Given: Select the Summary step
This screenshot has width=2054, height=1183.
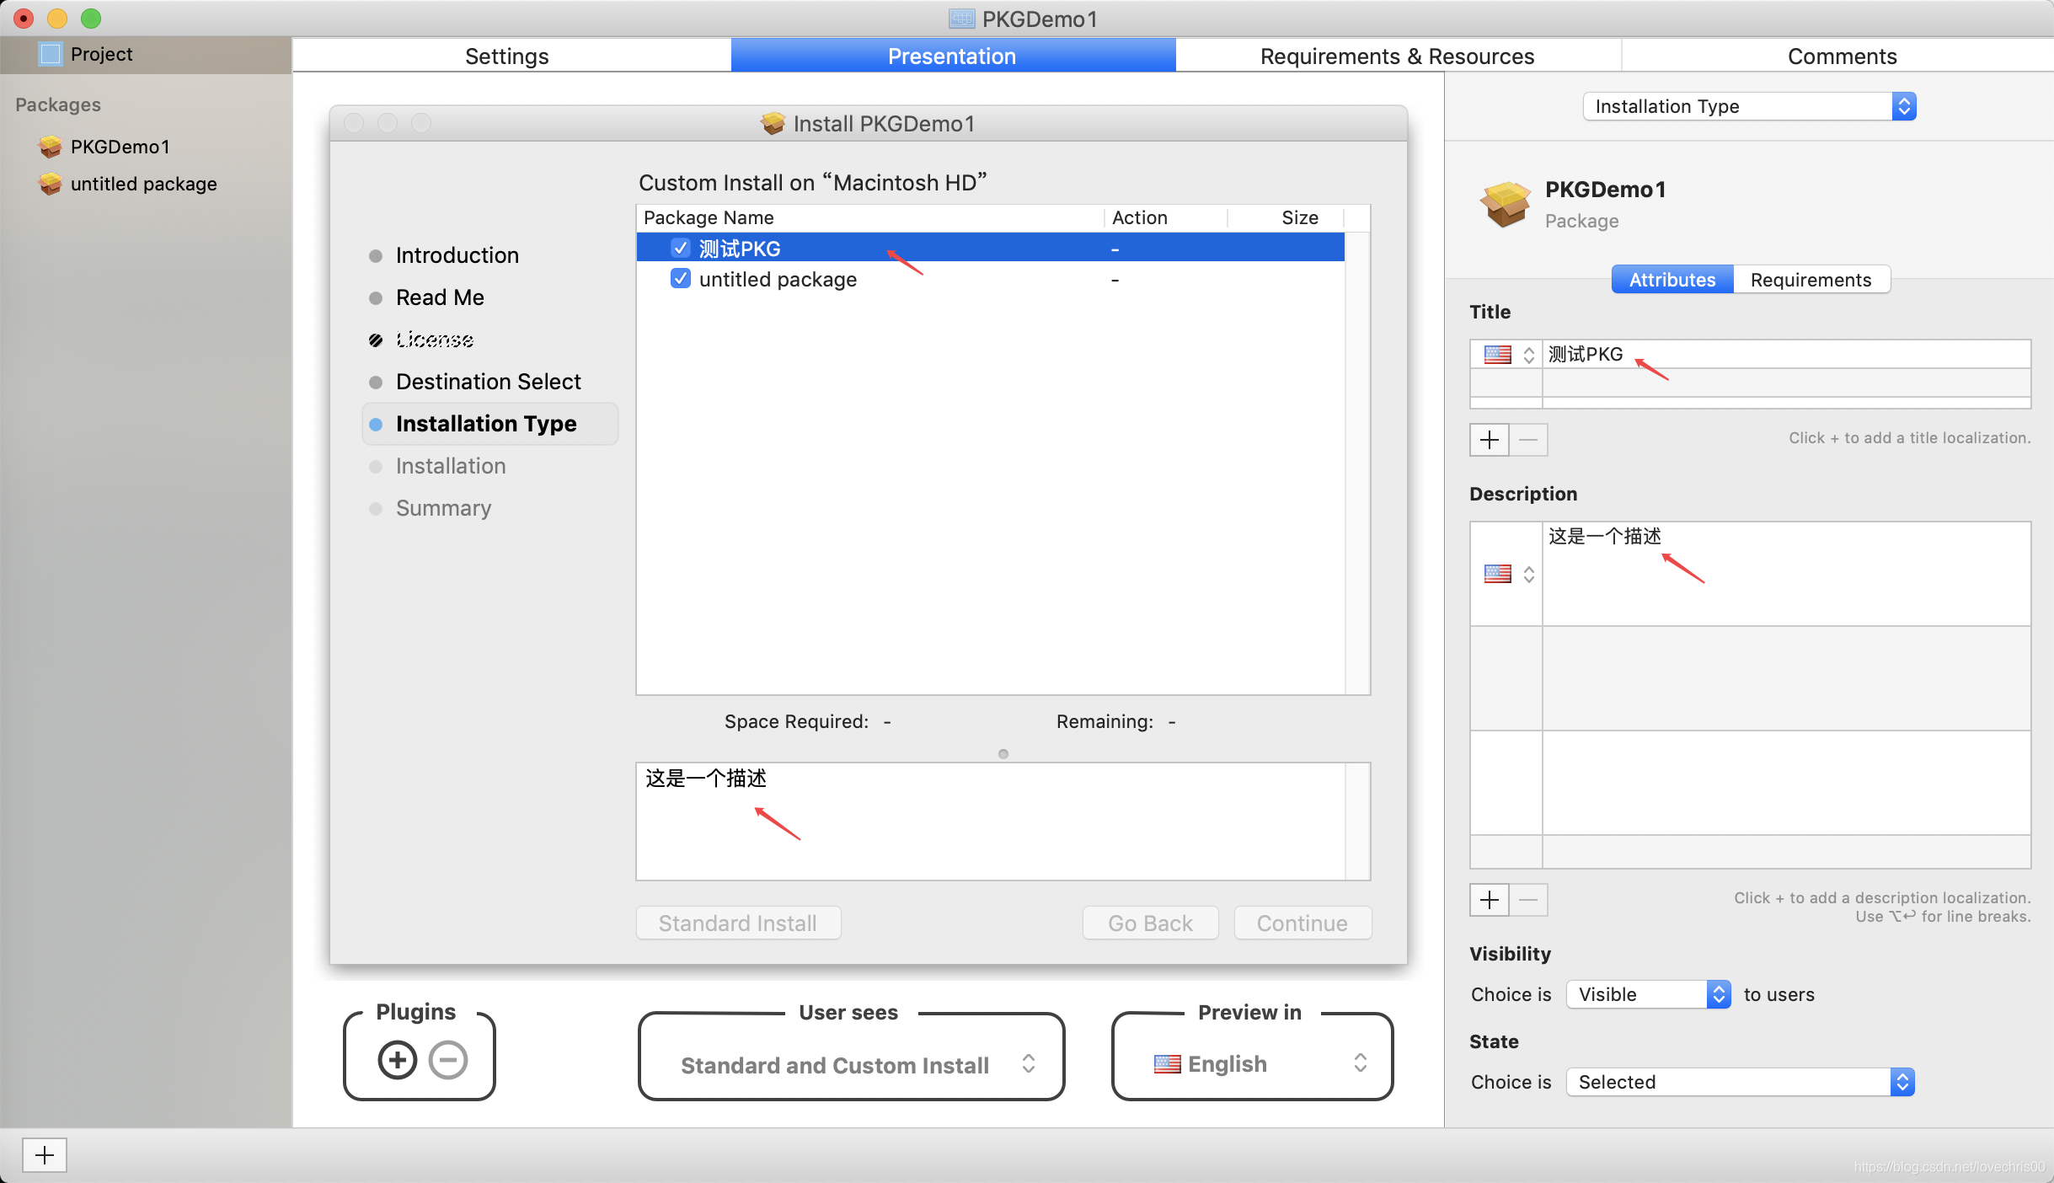Looking at the screenshot, I should click(444, 508).
